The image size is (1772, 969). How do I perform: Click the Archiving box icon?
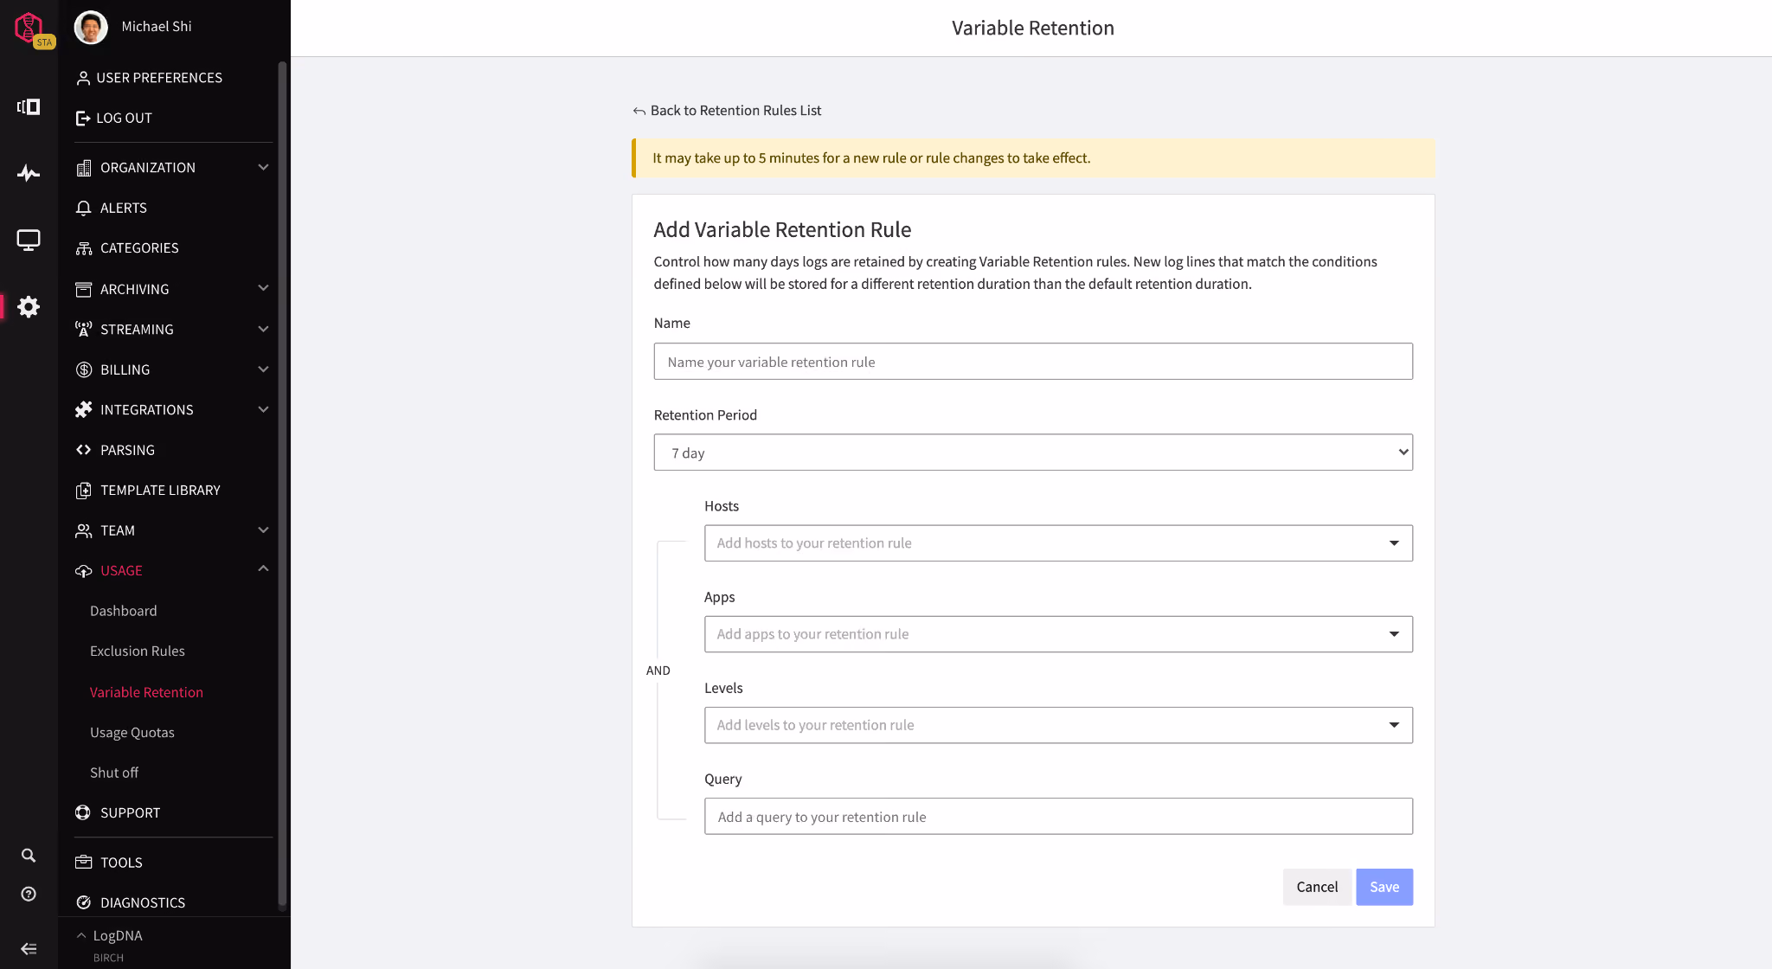point(83,289)
